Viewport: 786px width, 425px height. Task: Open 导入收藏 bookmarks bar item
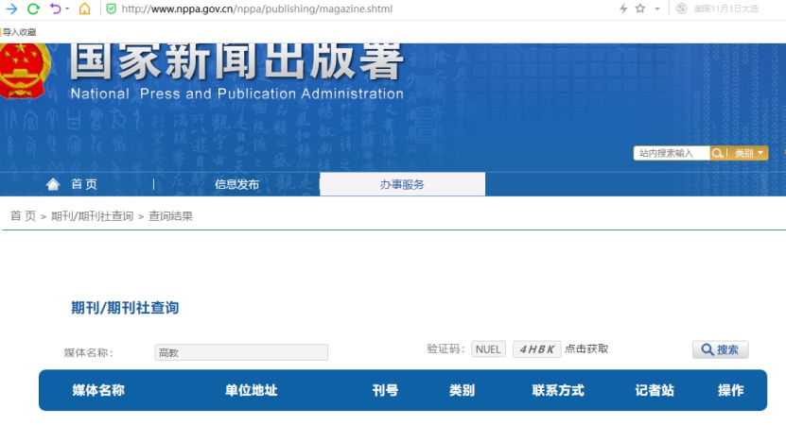pyautogui.click(x=19, y=32)
